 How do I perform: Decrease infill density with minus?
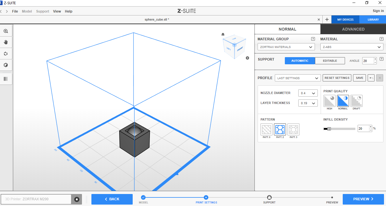coord(371,130)
